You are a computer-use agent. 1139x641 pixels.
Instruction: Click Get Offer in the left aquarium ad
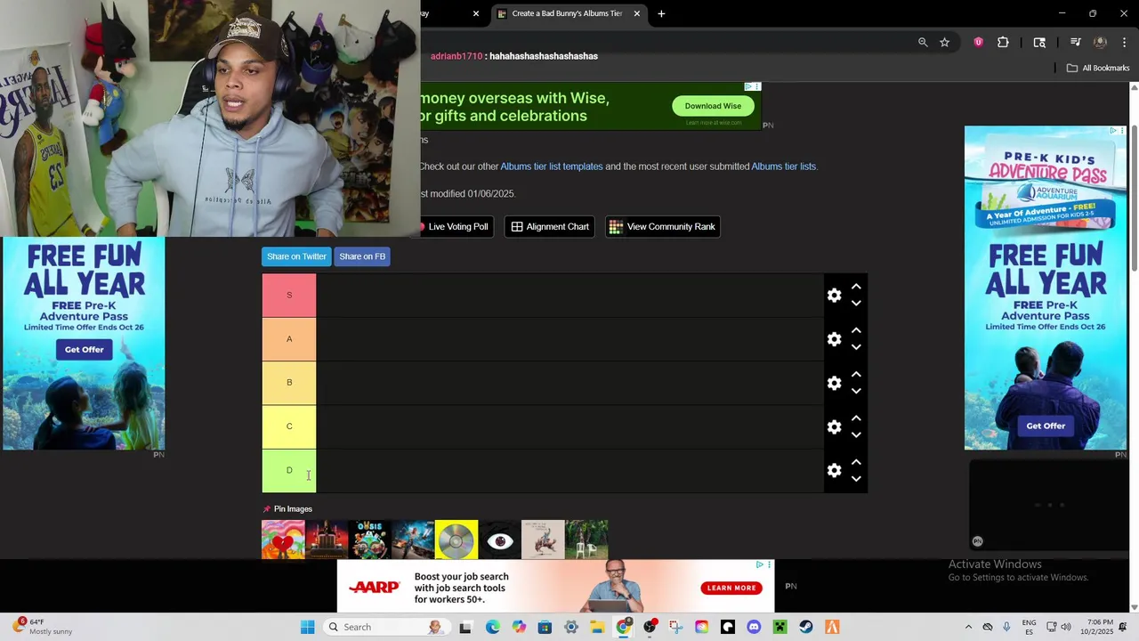tap(84, 349)
